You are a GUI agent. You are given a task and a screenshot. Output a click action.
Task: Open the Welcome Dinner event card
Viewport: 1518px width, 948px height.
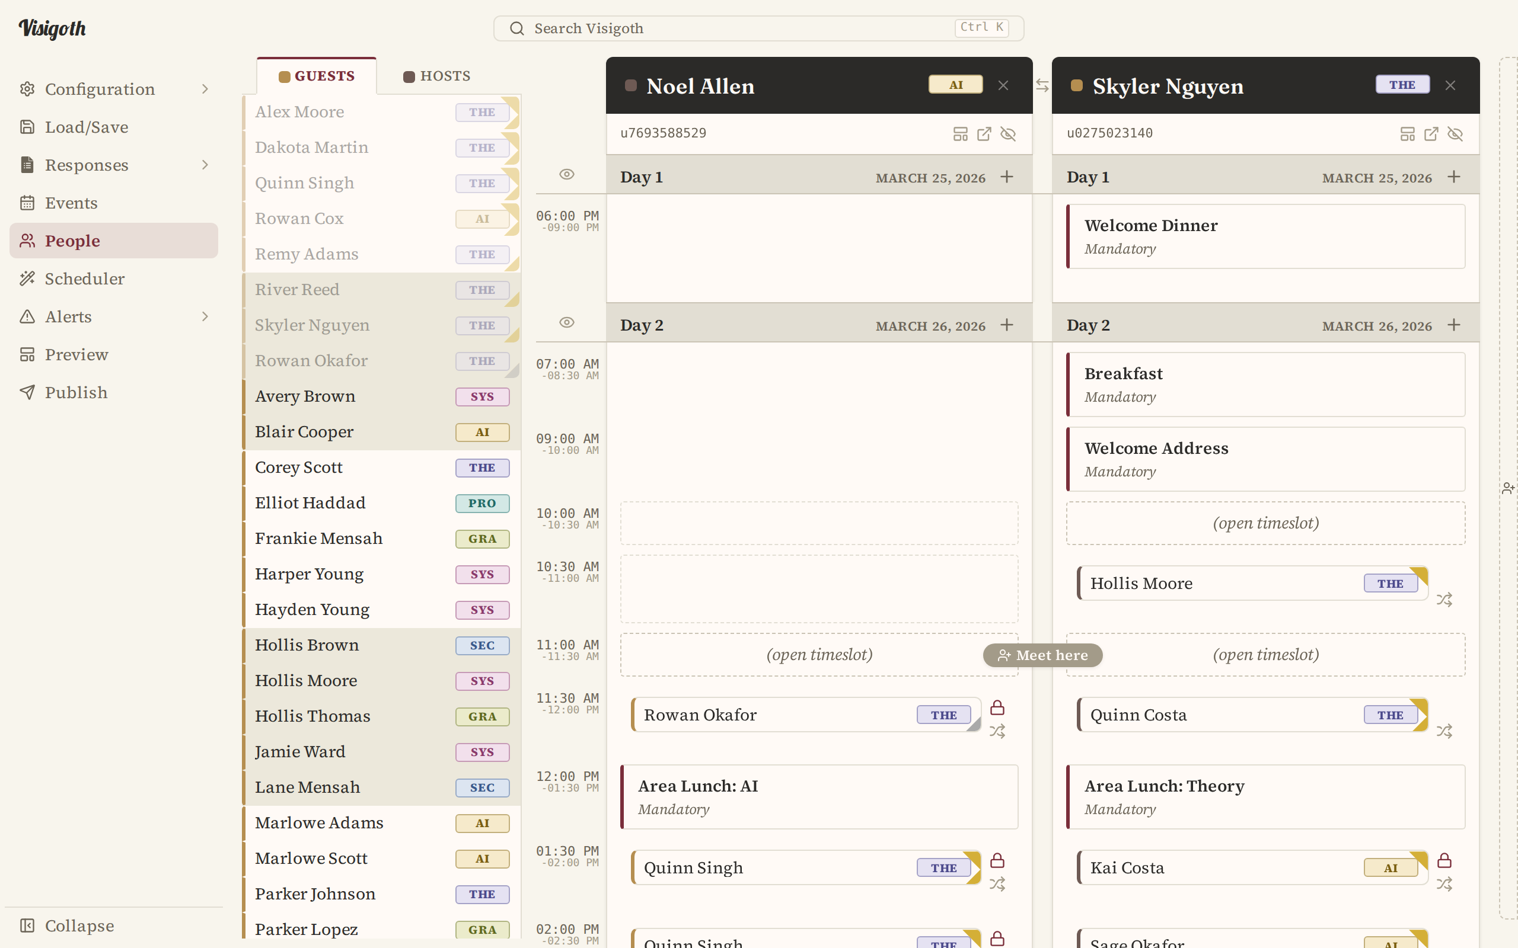click(1265, 236)
